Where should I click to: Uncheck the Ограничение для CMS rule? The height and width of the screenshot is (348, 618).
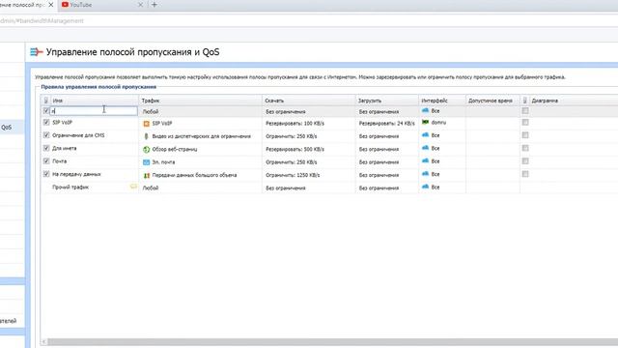(x=46, y=135)
